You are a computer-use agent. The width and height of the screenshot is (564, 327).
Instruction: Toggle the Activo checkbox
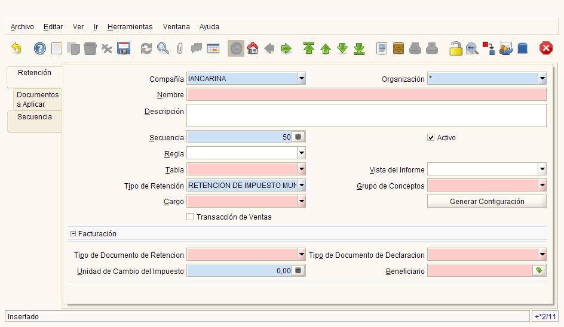(x=431, y=137)
